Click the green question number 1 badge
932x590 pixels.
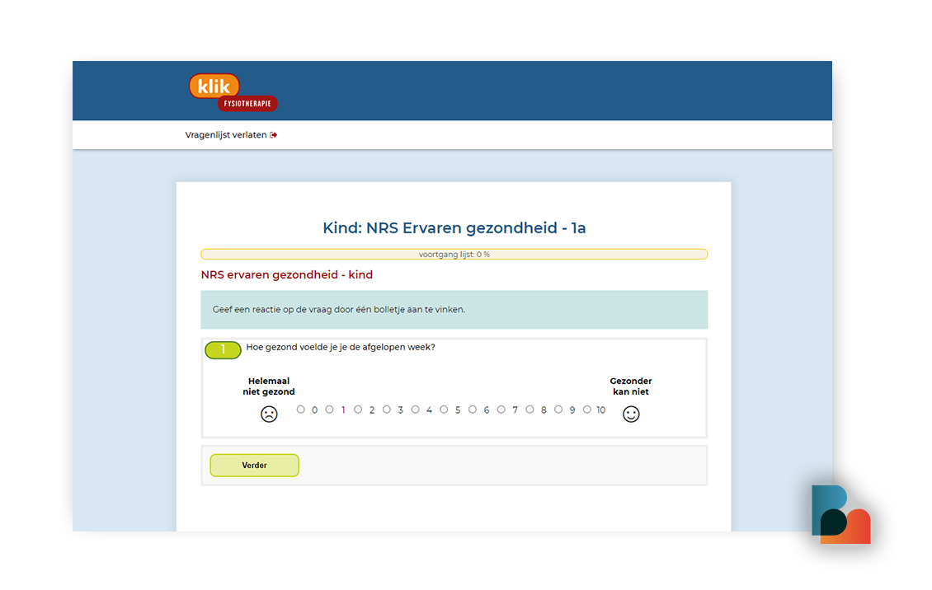[x=223, y=349]
